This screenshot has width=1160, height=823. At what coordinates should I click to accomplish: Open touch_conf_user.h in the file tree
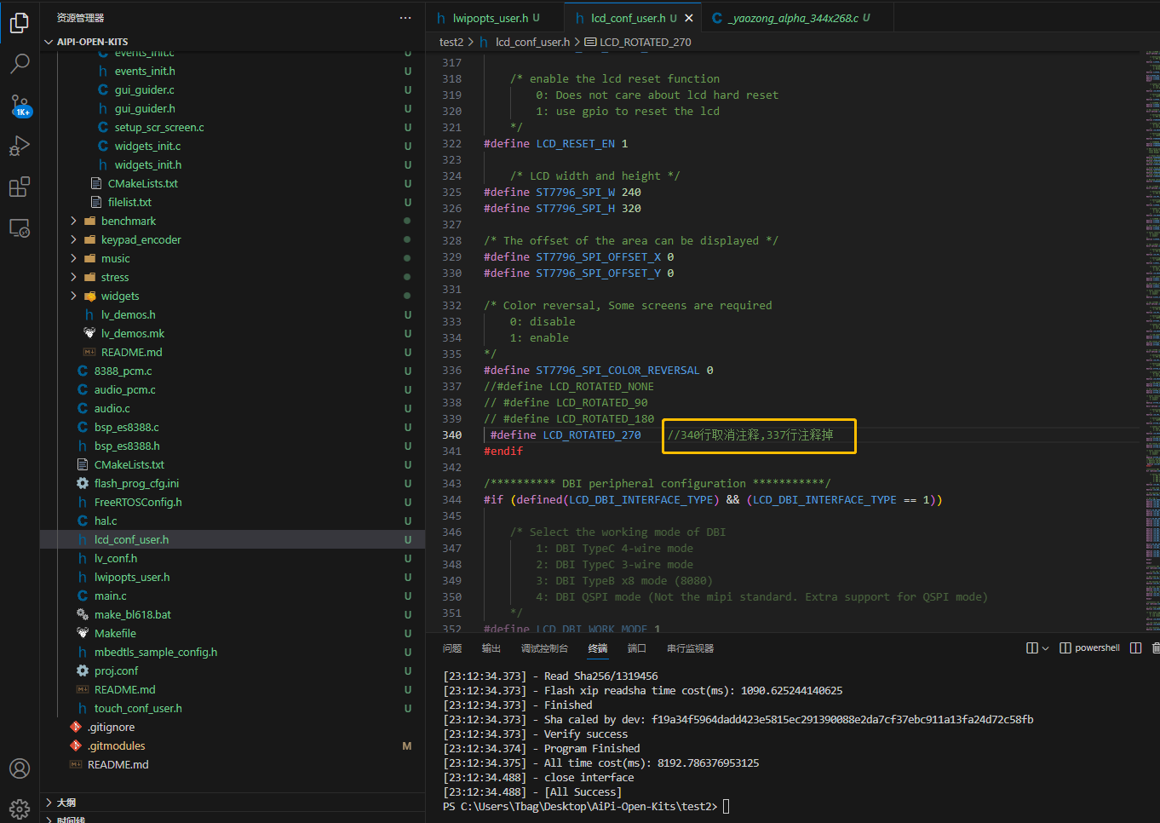(233, 708)
